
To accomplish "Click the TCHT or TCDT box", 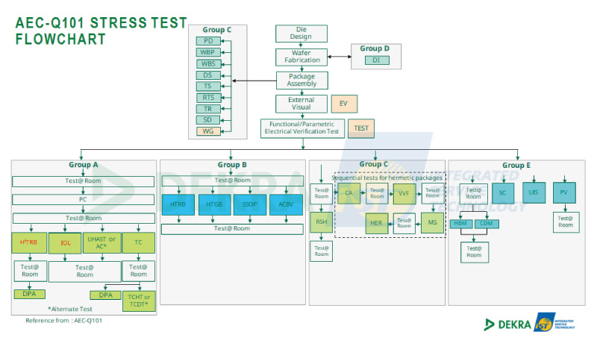I will [137, 301].
